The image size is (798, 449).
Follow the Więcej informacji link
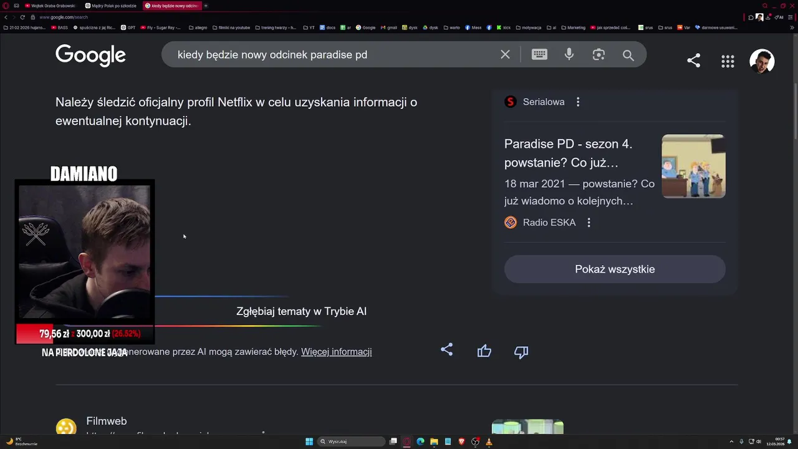pyautogui.click(x=336, y=352)
